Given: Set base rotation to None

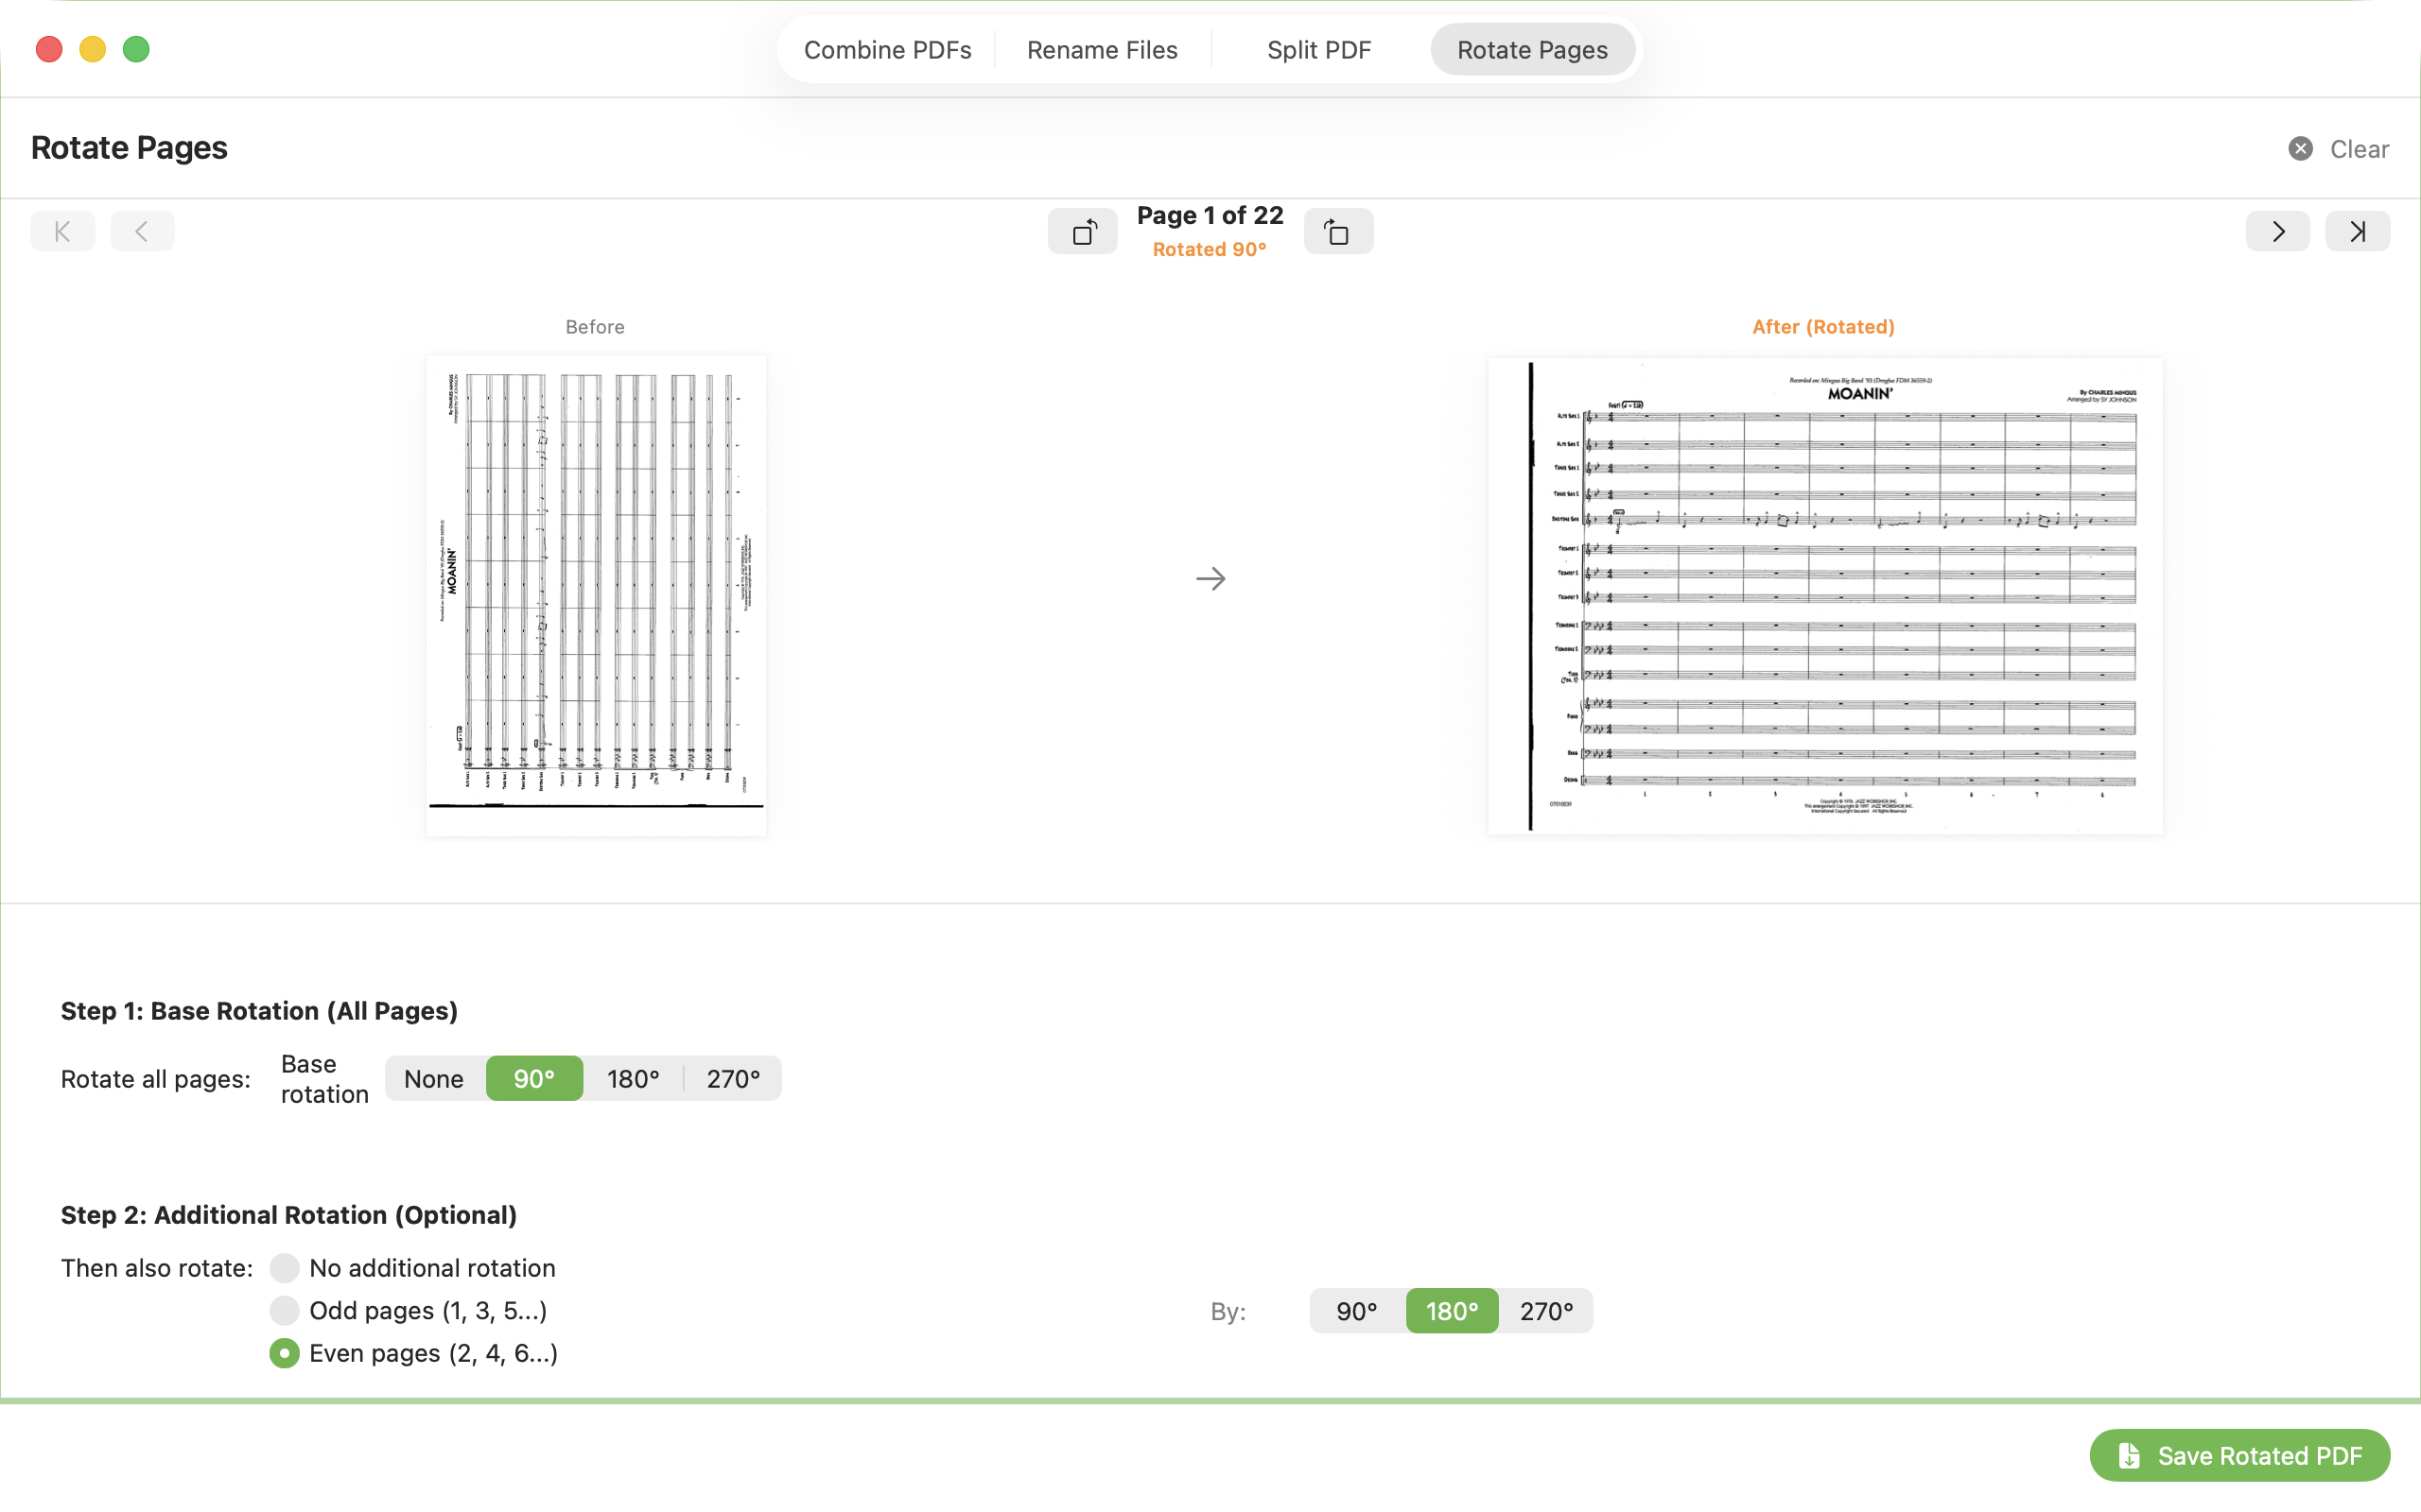Looking at the screenshot, I should [434, 1079].
